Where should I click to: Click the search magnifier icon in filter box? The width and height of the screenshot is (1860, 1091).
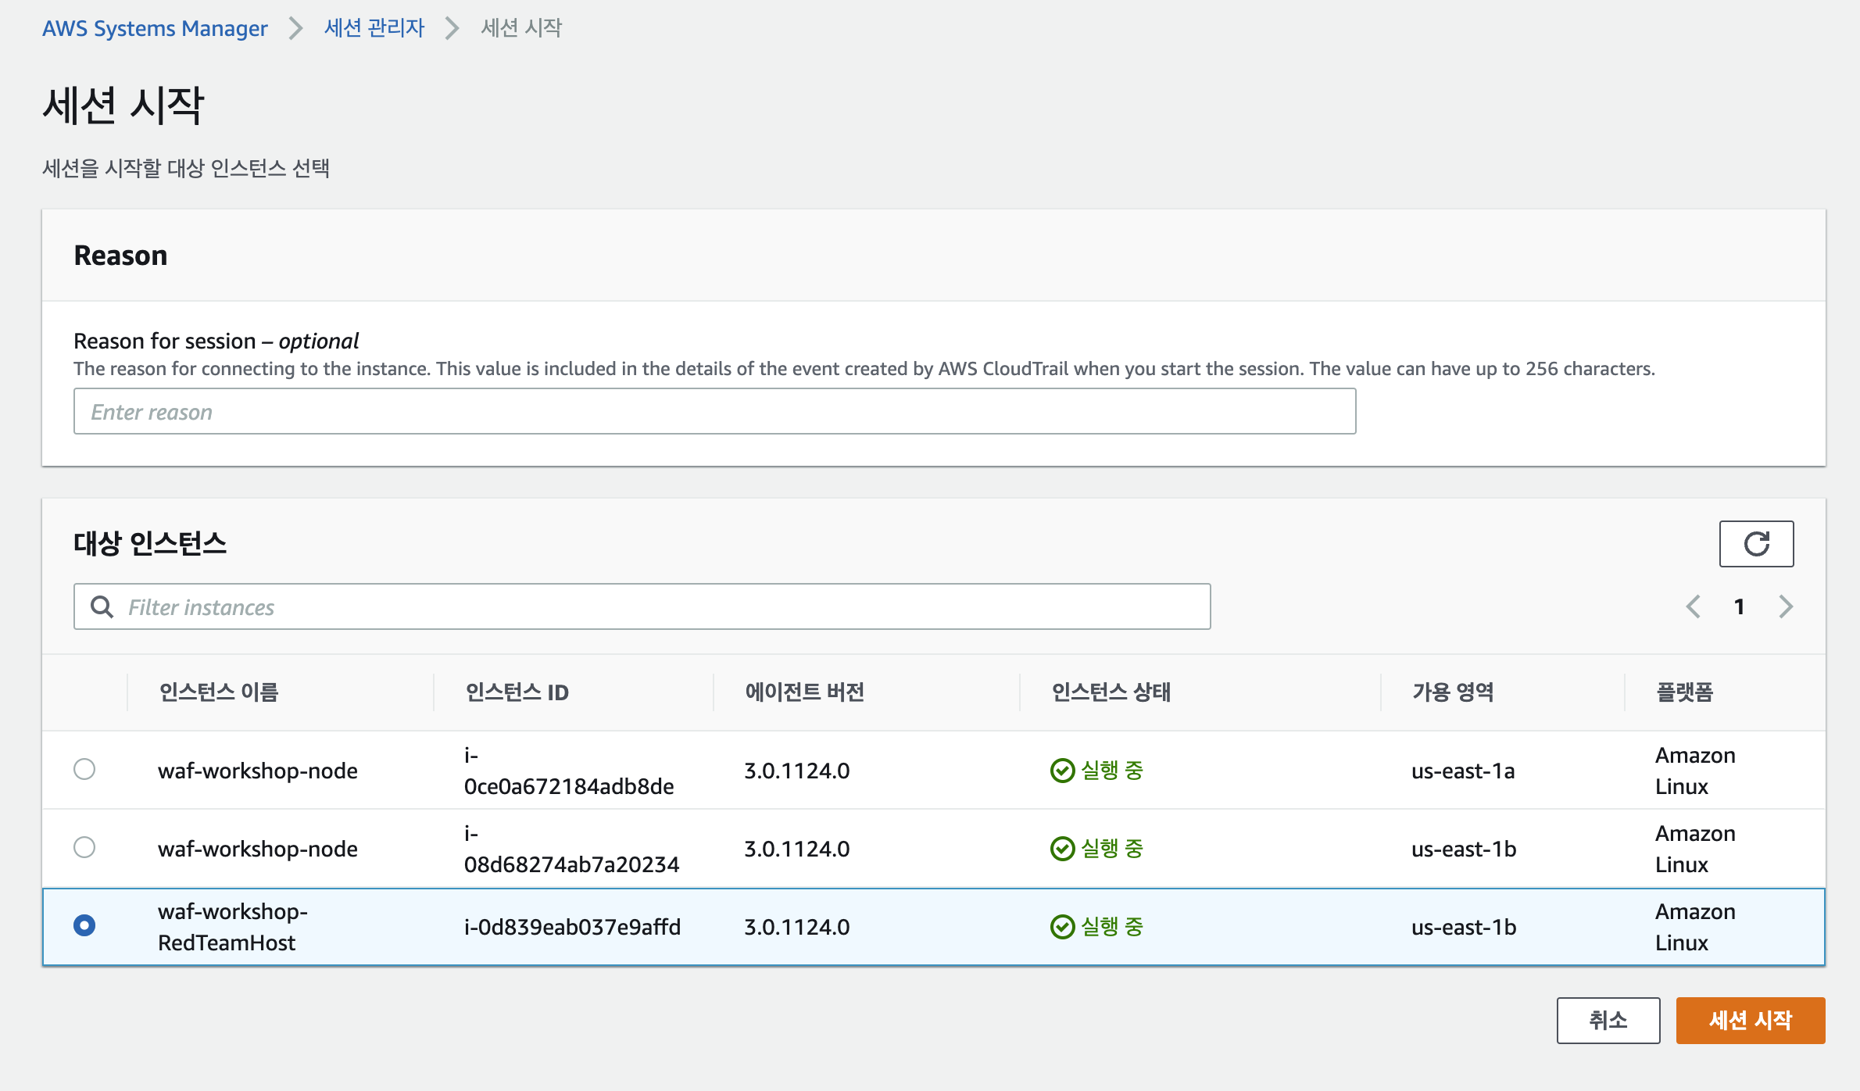[x=102, y=606]
